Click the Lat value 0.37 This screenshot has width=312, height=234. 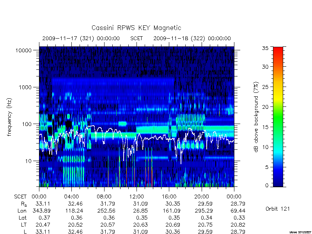44,218
